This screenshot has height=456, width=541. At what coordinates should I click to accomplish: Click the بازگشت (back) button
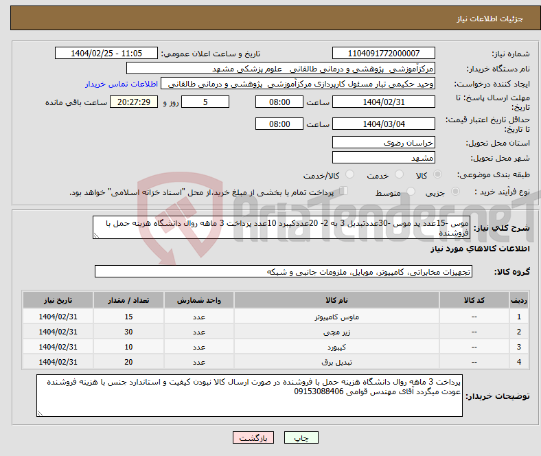[253, 437]
